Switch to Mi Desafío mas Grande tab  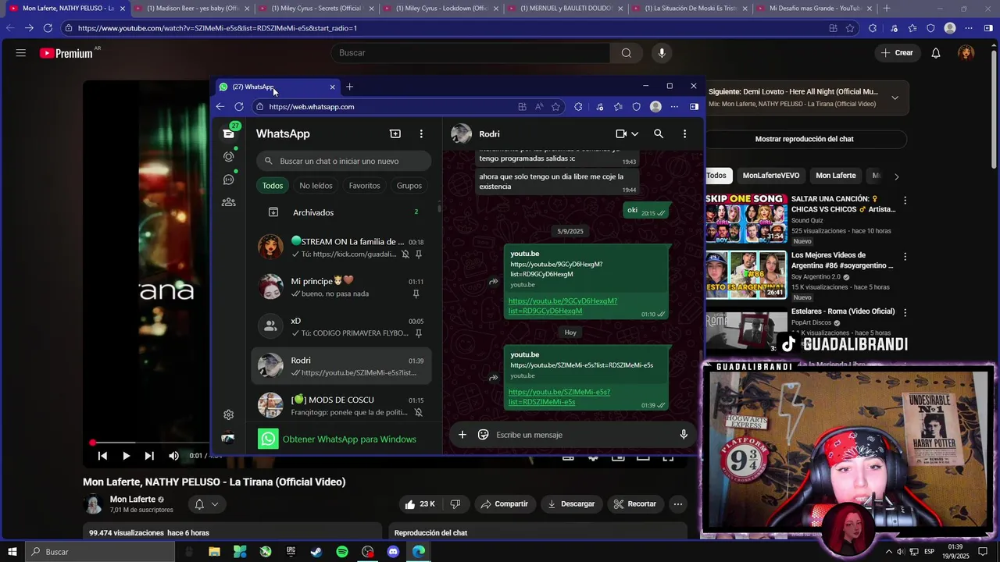tap(815, 9)
